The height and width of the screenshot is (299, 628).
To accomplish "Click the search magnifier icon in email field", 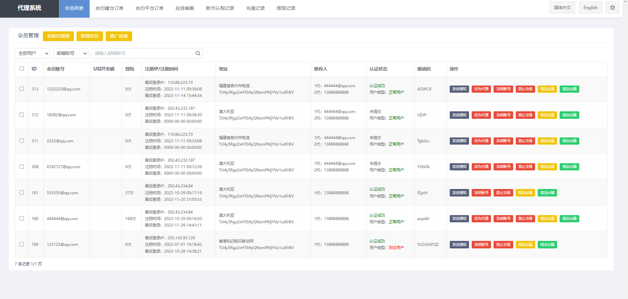I will 198,53.
